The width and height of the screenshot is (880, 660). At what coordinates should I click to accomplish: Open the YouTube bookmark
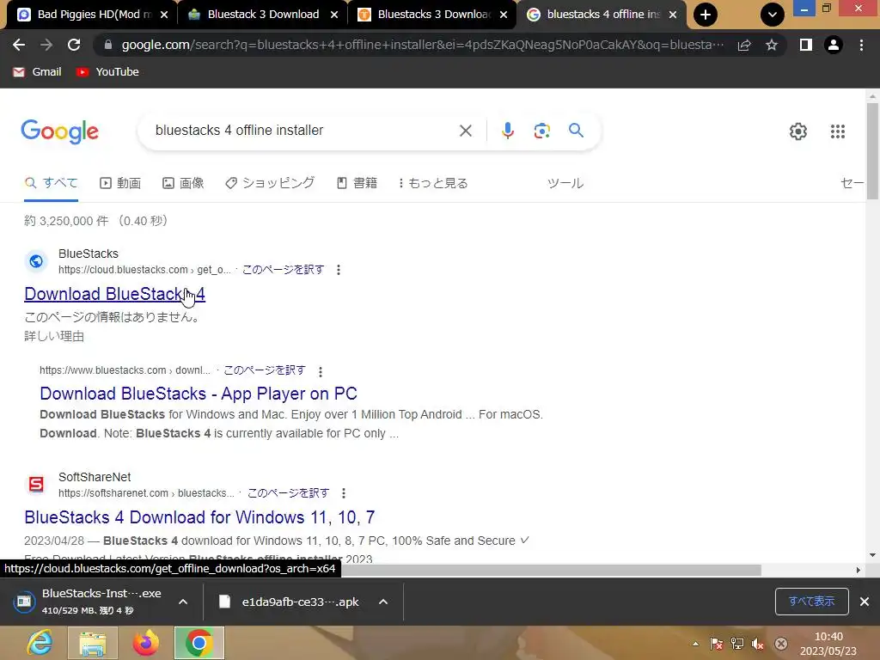pos(107,72)
